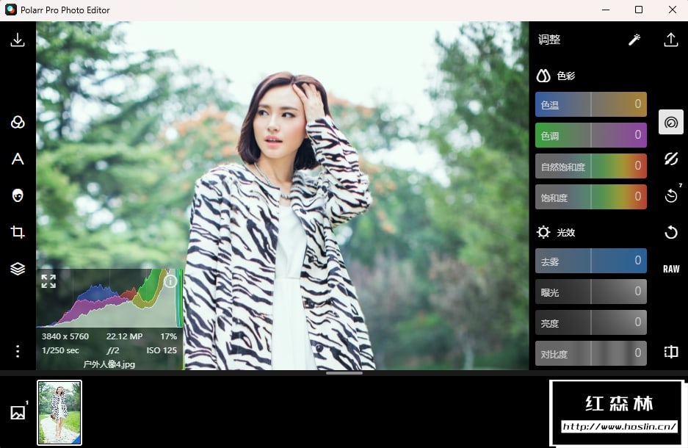Select the photo thumbnail in filmstrip
Viewport: 688px width, 448px height.
pyautogui.click(x=59, y=413)
